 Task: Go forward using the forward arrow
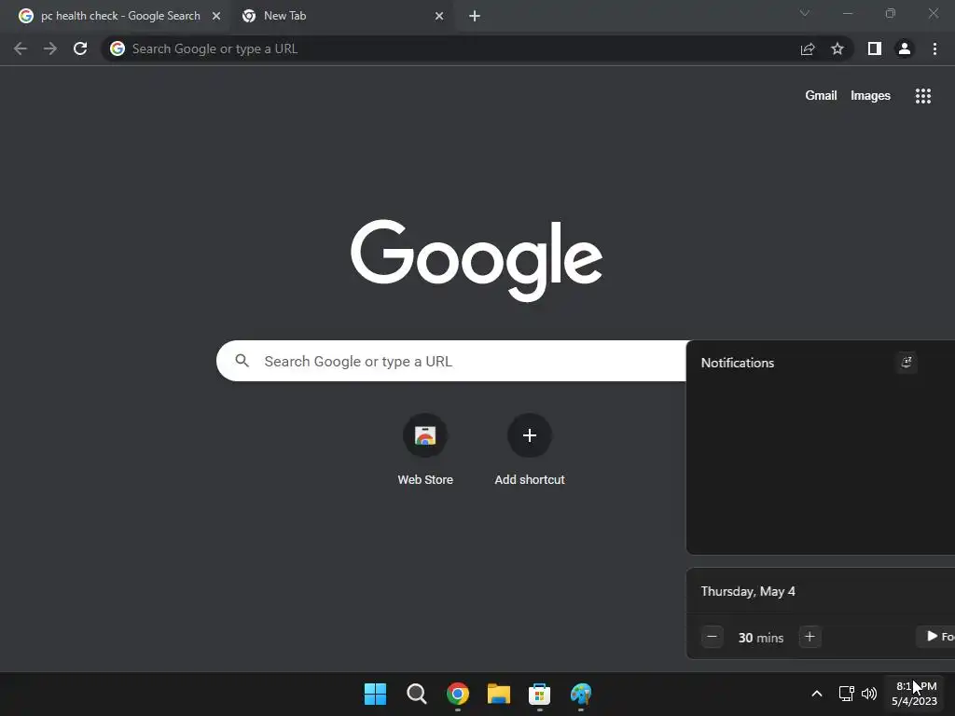point(50,48)
